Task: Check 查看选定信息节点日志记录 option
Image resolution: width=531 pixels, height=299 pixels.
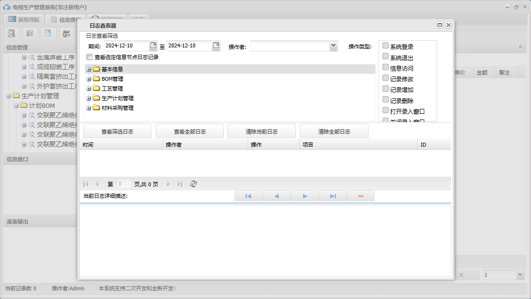Action: 89,57
